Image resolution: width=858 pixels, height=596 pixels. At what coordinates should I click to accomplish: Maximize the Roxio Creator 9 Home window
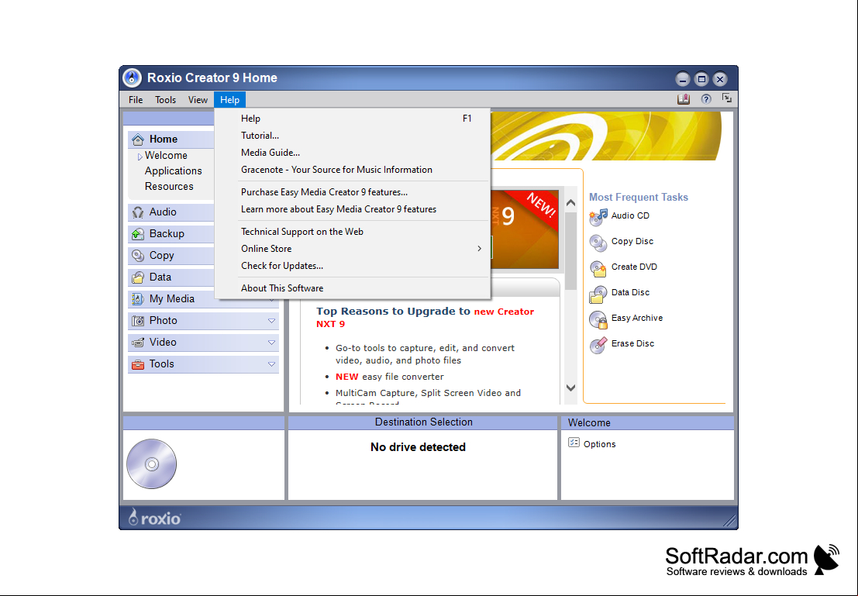[x=701, y=79]
